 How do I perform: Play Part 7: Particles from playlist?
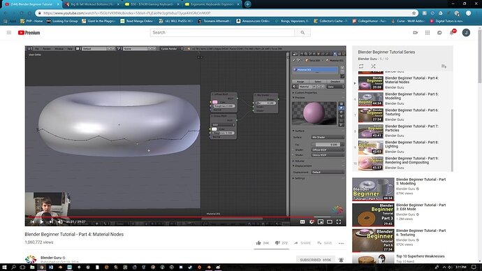pos(402,131)
